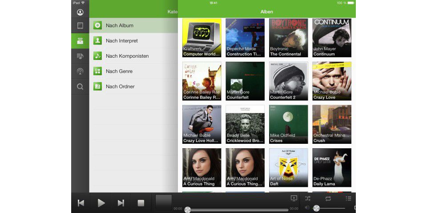The height and width of the screenshot is (213, 427).
Task: Click the battery indicator in the status bar
Action: pyautogui.click(x=351, y=3)
